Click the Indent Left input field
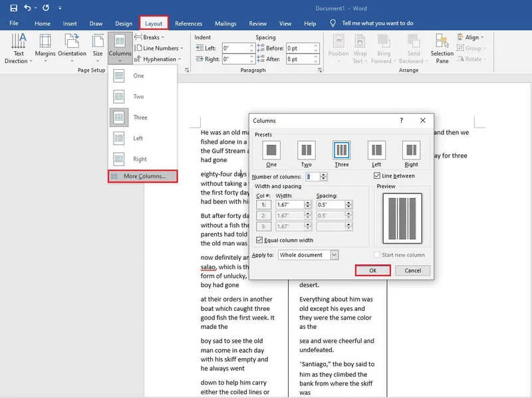This screenshot has height=398, width=532. click(235, 48)
